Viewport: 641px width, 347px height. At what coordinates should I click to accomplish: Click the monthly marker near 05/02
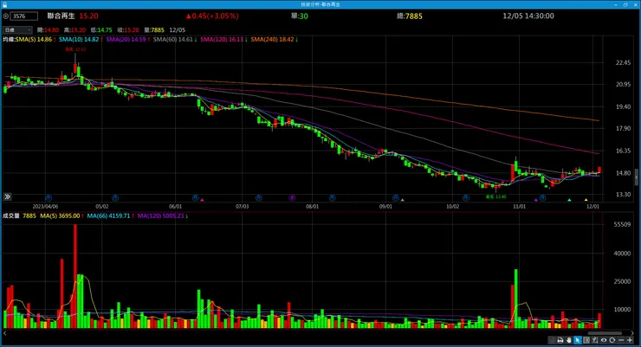coord(115,198)
